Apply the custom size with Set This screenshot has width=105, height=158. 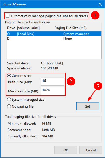pyautogui.click(x=88, y=106)
